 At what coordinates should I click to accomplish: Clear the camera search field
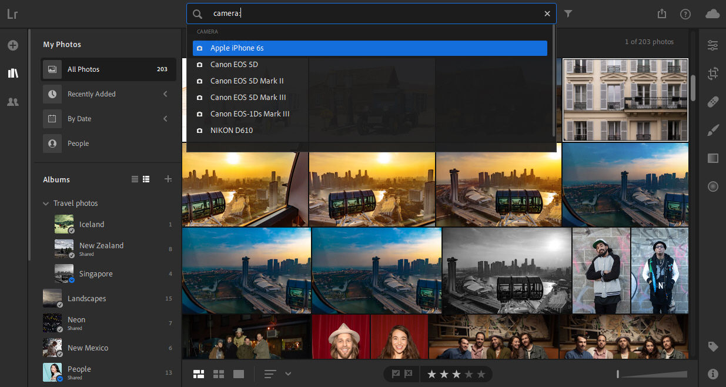click(x=547, y=13)
